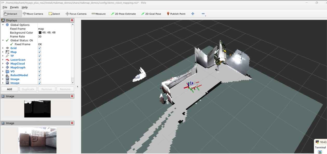This screenshot has width=327, height=154.
Task: Activate the Move Camera tool
Action: point(33,14)
